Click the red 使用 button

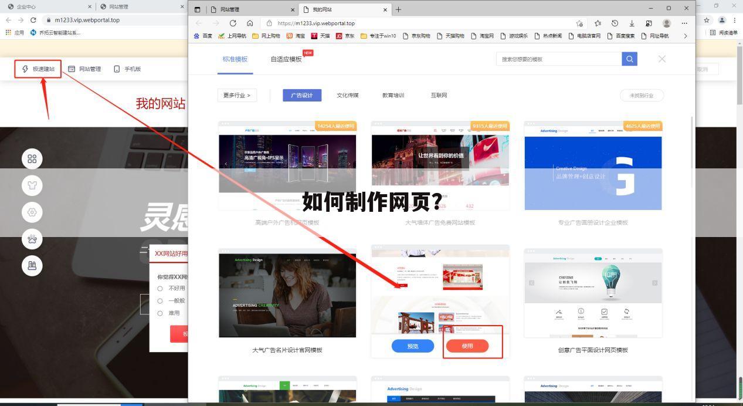click(467, 346)
